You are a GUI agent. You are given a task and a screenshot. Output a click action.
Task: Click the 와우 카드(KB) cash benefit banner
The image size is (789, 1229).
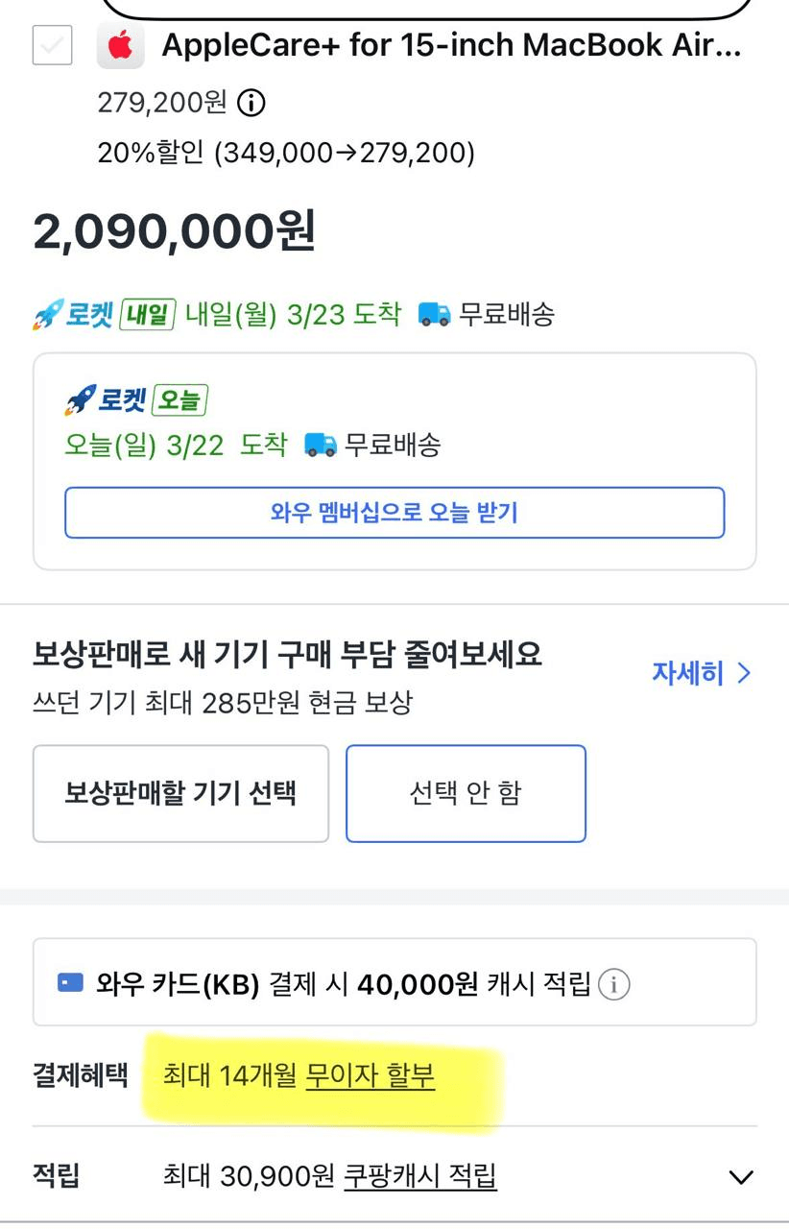[394, 983]
